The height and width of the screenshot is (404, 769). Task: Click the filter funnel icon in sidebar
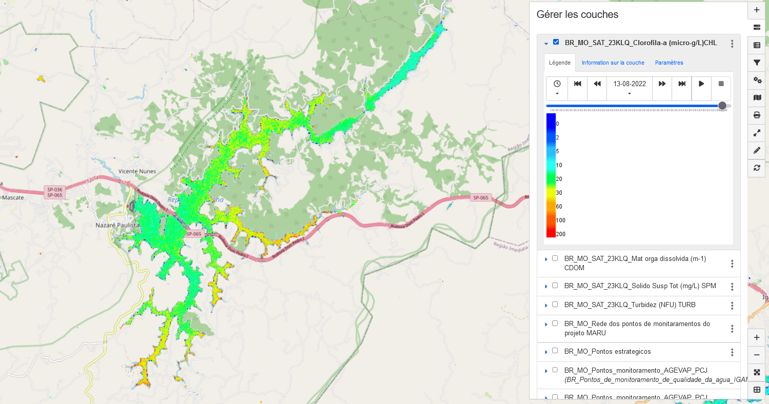tap(757, 63)
